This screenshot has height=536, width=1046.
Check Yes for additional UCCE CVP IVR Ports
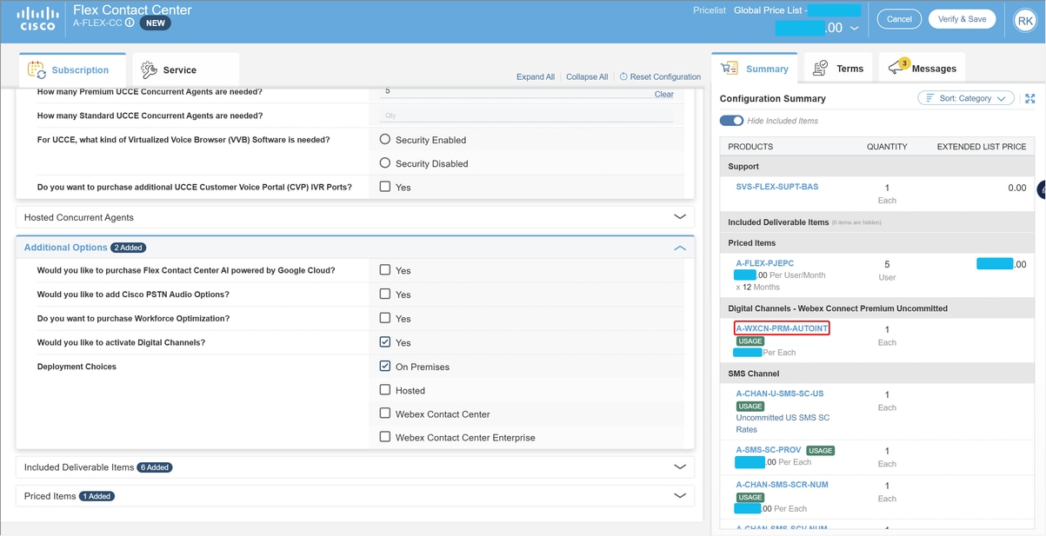click(x=385, y=186)
